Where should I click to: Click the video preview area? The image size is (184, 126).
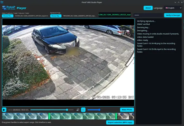pyautogui.click(x=68, y=63)
